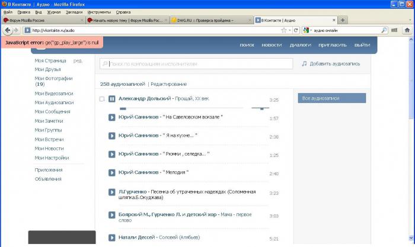Click выйти to log out

[362, 45]
